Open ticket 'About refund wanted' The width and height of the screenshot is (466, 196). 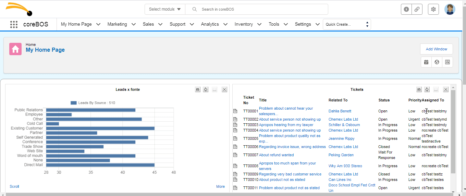click(x=276, y=155)
